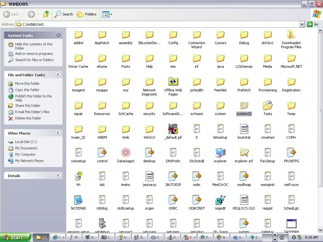Select the FRONTPG file icon
The width and height of the screenshot is (323, 242).
291,153
